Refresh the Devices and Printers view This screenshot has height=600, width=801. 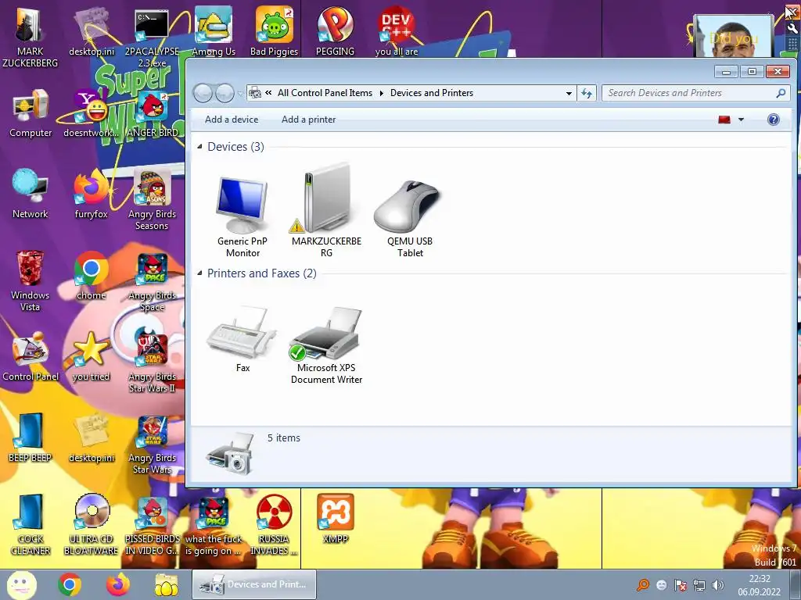coord(587,93)
